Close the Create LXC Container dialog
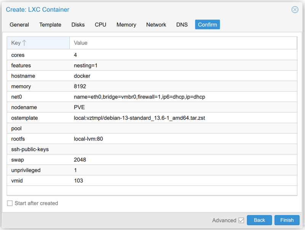This screenshot has width=305, height=230. coord(295,10)
